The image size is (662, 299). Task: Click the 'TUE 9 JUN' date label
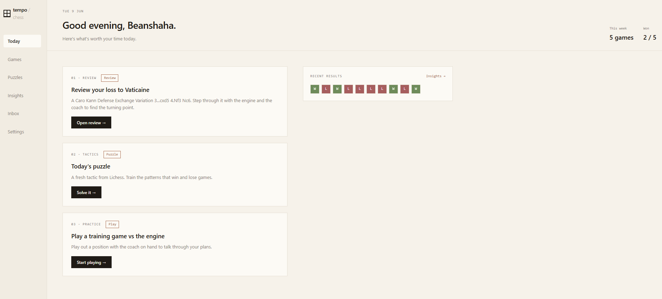coord(73,11)
